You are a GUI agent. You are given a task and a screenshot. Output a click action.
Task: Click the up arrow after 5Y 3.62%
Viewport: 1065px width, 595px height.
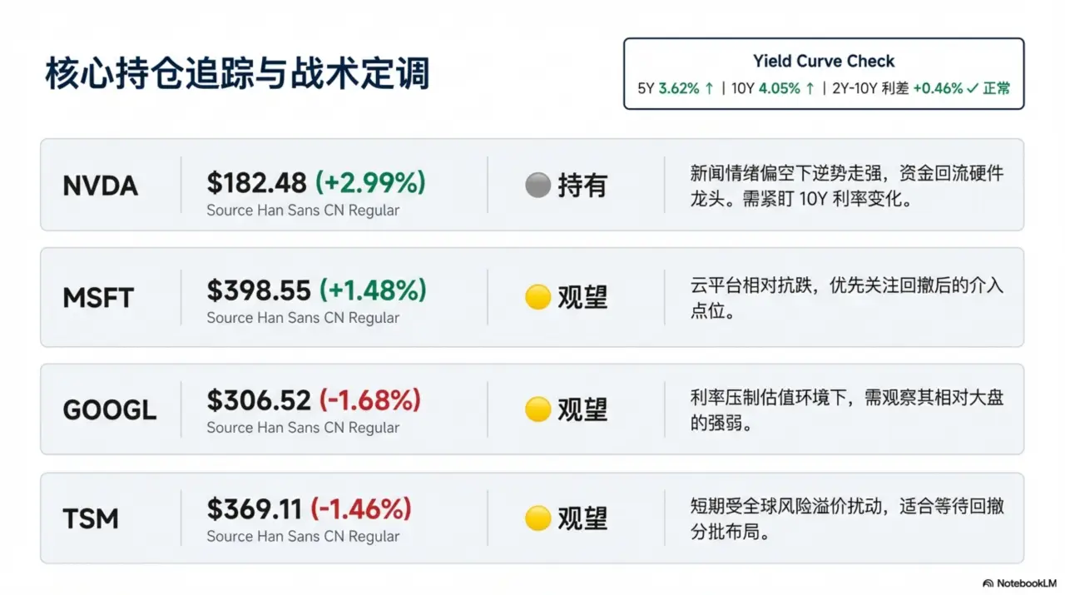(x=709, y=88)
